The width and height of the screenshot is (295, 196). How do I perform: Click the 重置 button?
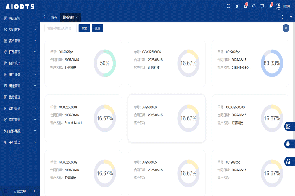97,28
